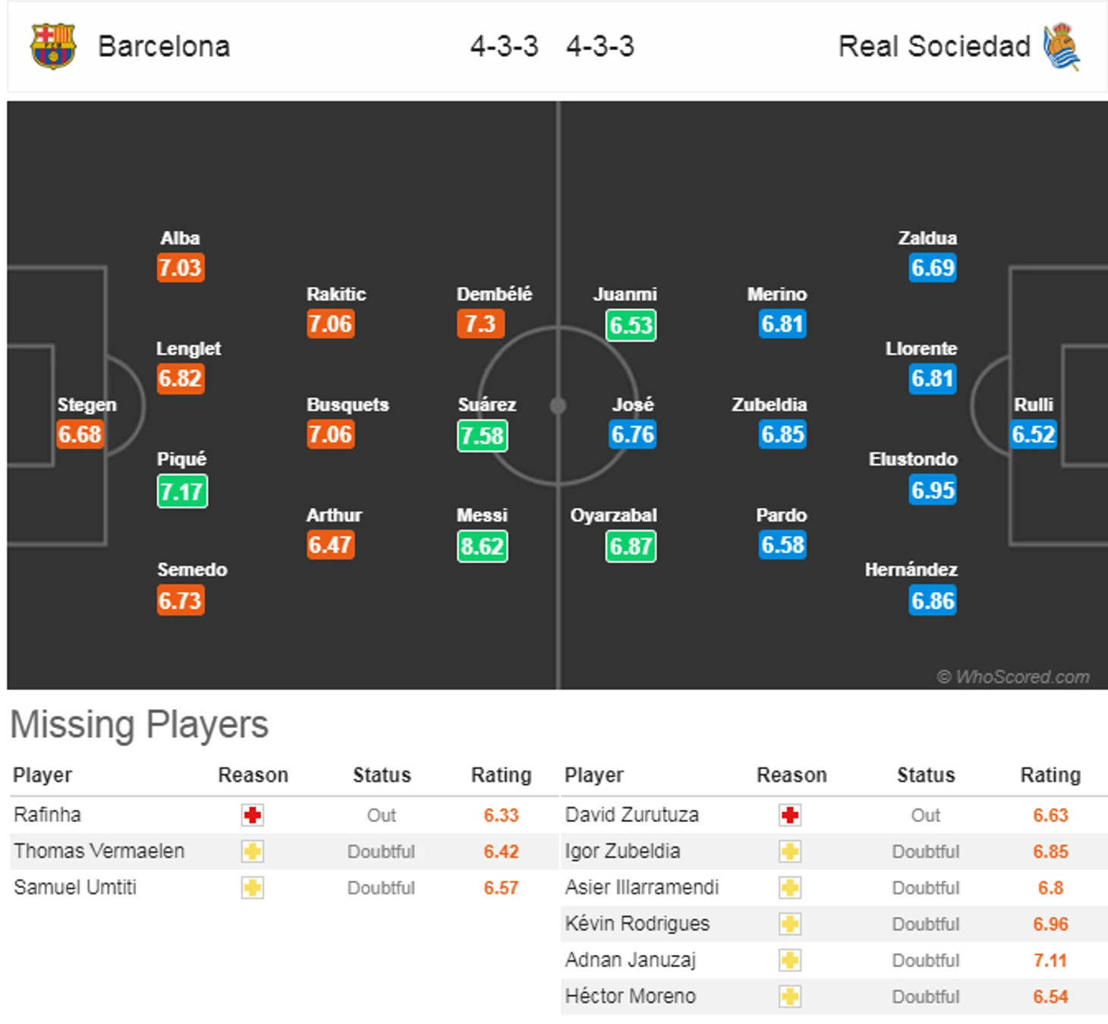Click Adnan Januzaj's yellow doubtful icon
1108x1024 pixels.
pyautogui.click(x=790, y=960)
